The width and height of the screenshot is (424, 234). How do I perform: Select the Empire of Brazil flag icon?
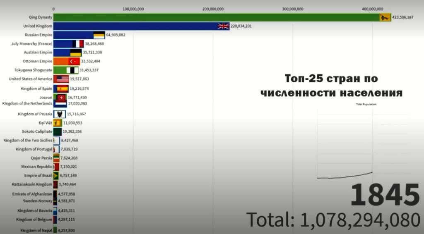[x=56, y=175]
